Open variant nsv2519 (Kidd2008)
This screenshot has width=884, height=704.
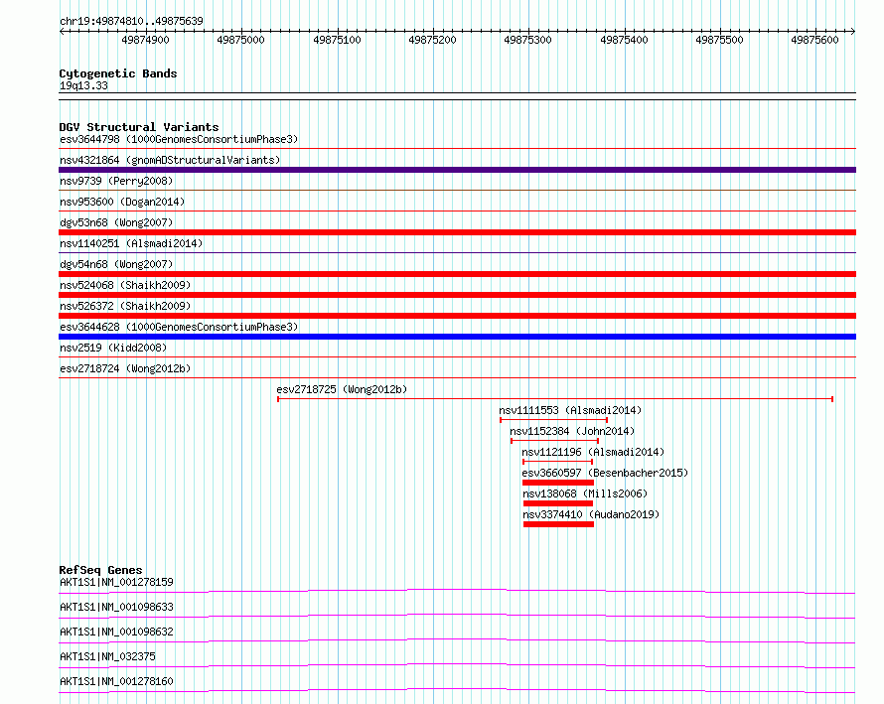coord(113,348)
